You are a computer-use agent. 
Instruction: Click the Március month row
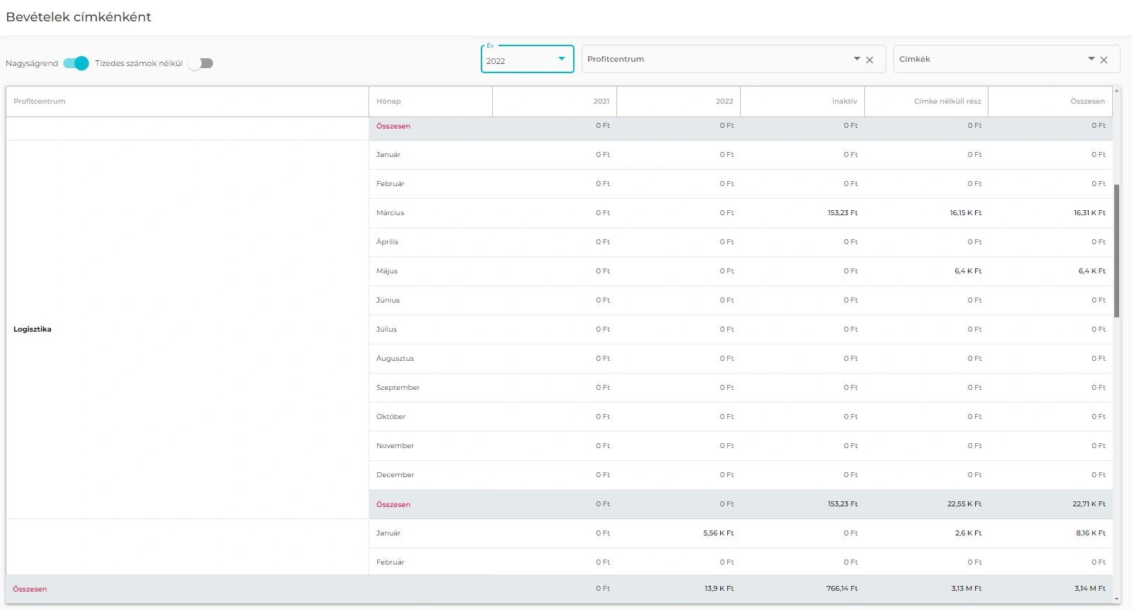(390, 213)
